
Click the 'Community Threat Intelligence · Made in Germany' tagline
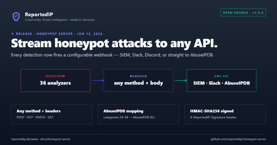coord(60,20)
